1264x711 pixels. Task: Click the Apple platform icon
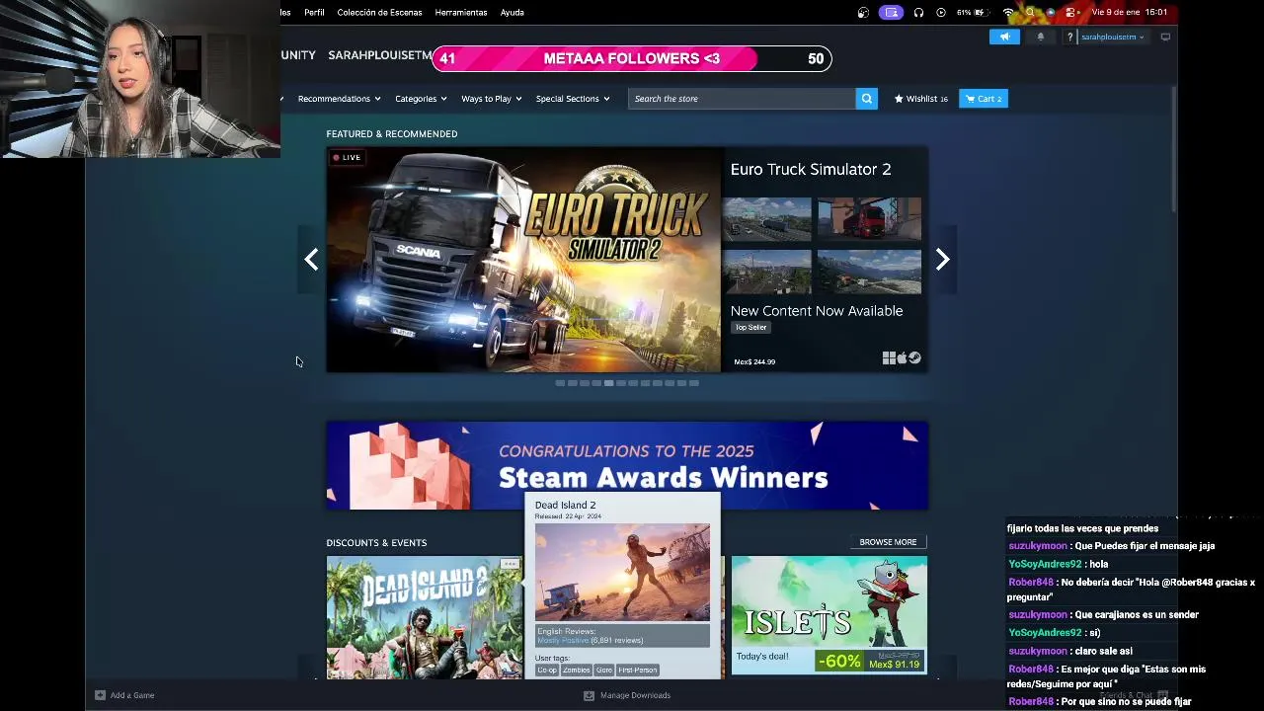pos(902,358)
